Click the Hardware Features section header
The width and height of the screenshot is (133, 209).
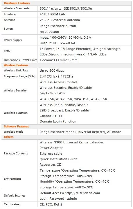(17, 3)
